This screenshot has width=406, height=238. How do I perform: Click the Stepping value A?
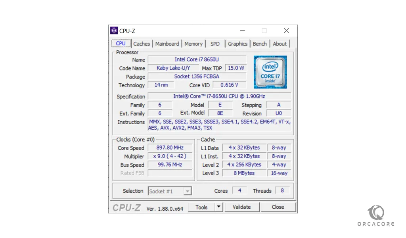coord(279,105)
